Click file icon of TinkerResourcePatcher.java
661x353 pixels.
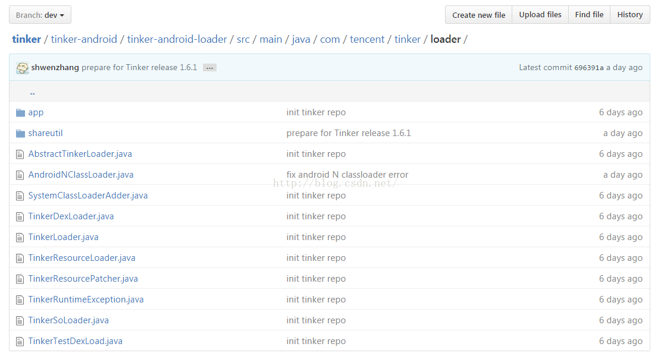20,279
